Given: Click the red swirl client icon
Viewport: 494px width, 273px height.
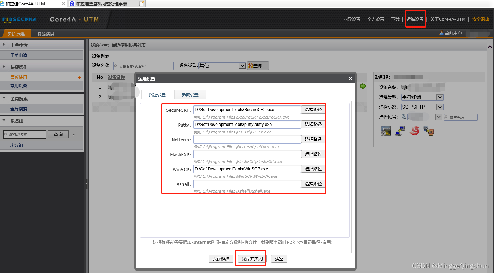Looking at the screenshot, I should coord(414,131).
